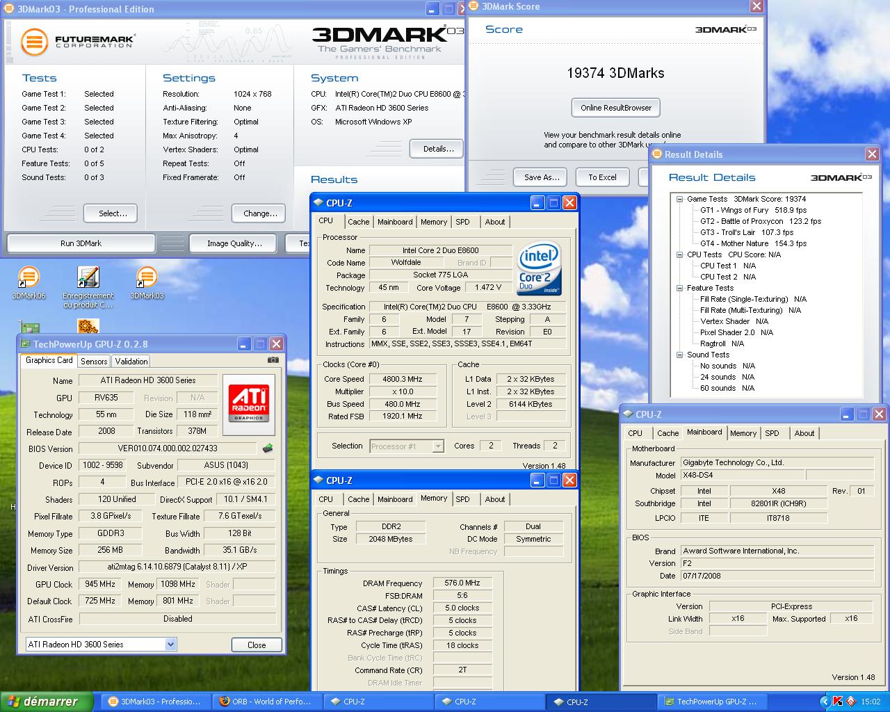Collapse the Sound Tests tree node
Screen dimensions: 890x712
[x=679, y=355]
